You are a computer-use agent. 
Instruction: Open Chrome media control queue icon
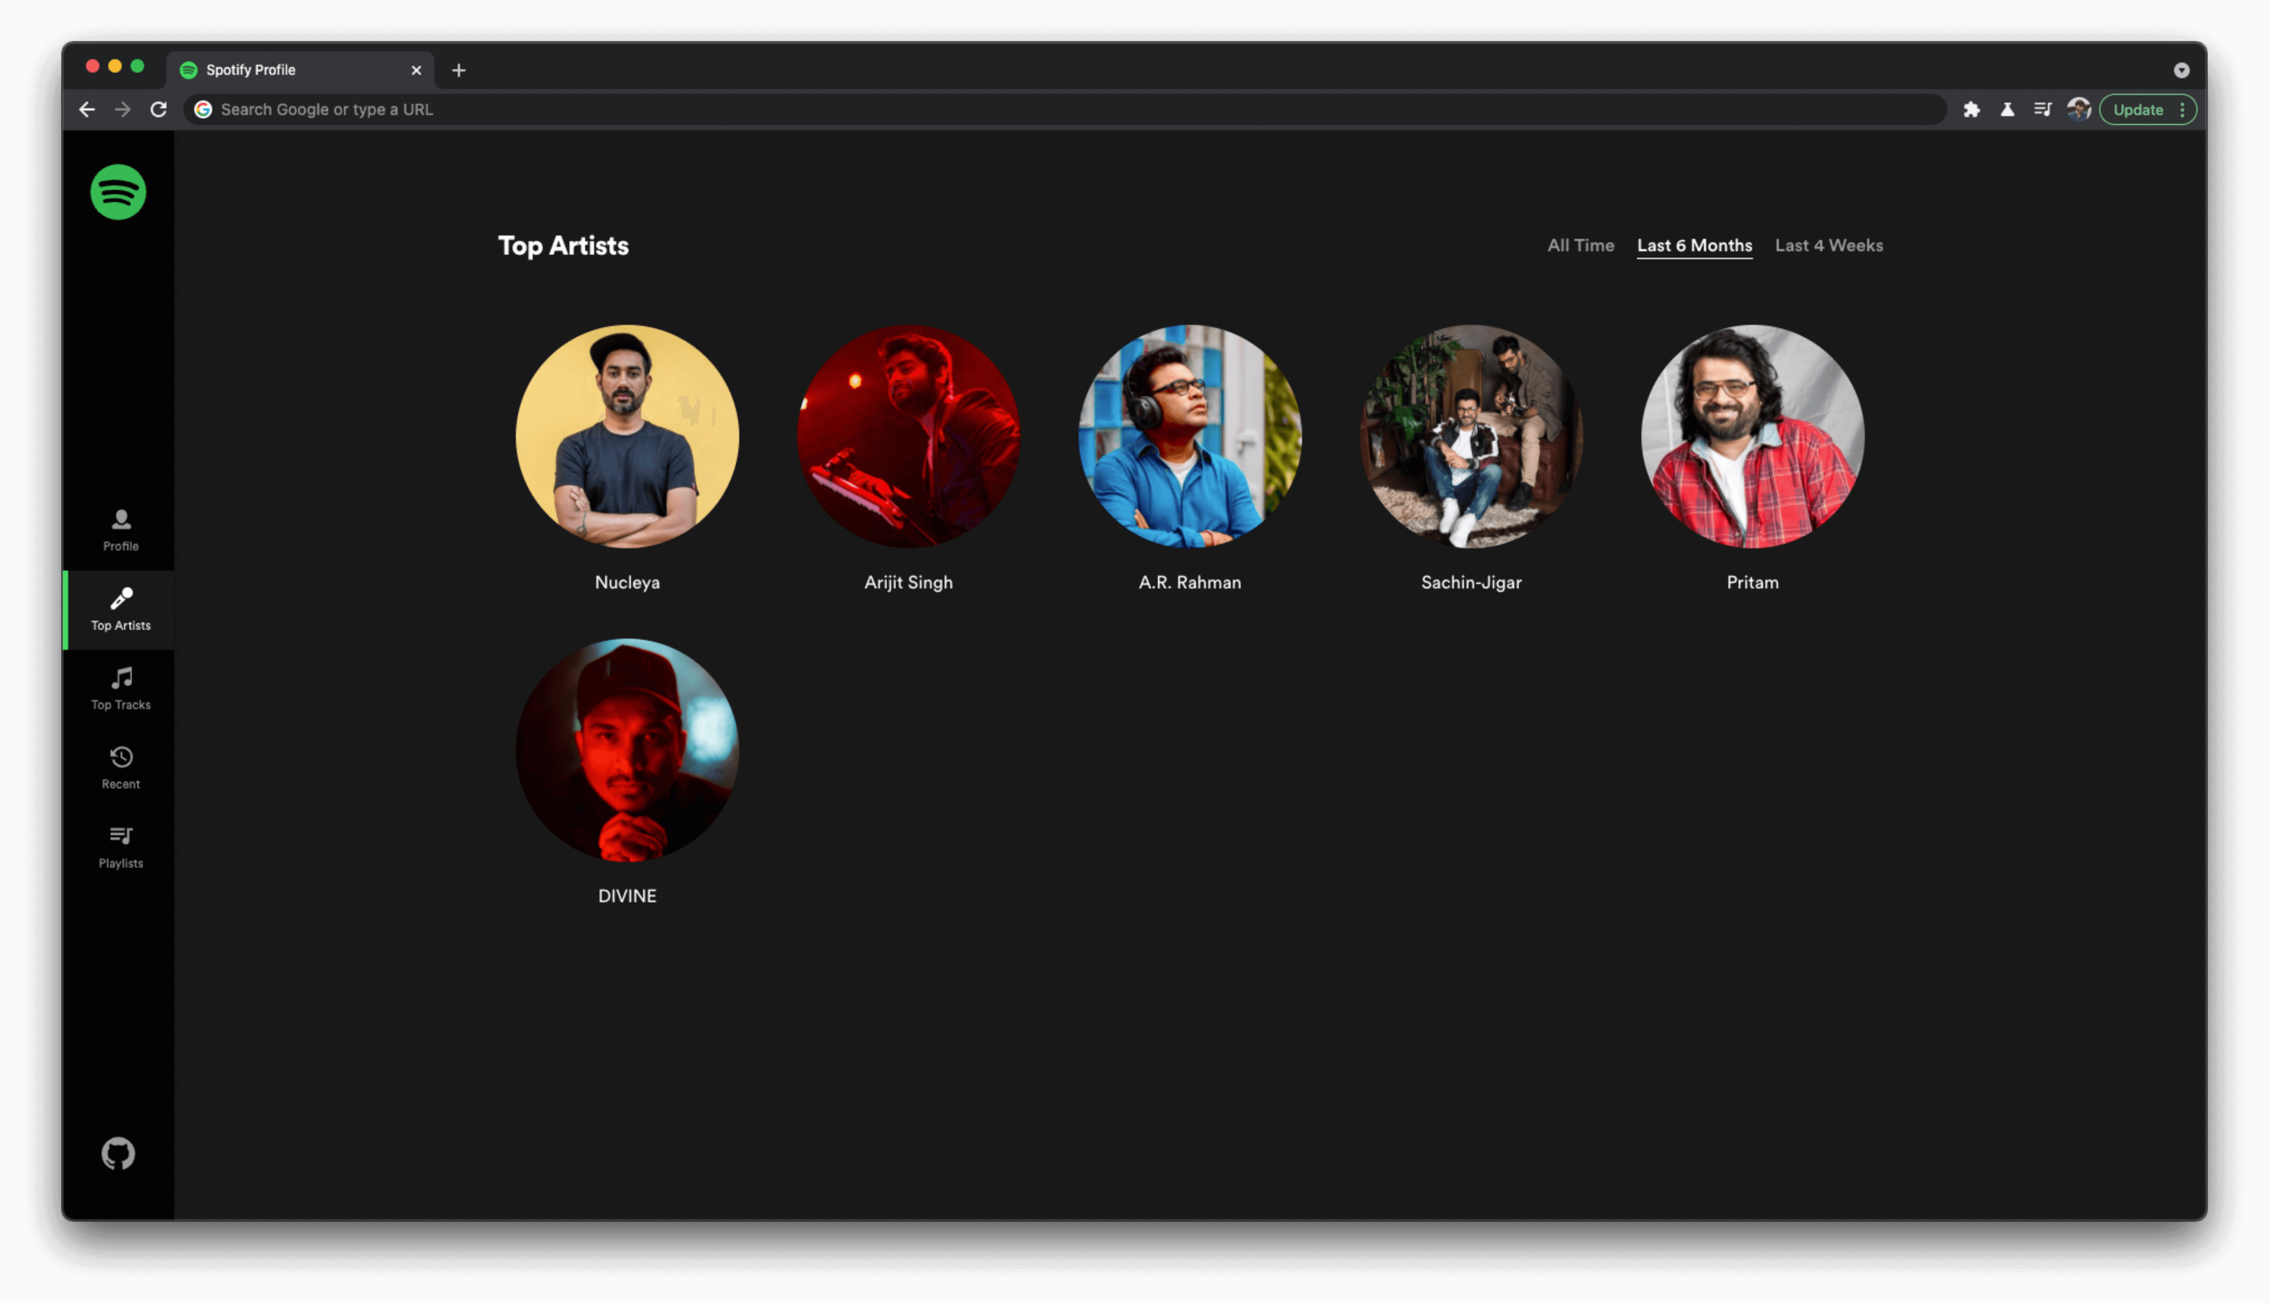[2043, 109]
